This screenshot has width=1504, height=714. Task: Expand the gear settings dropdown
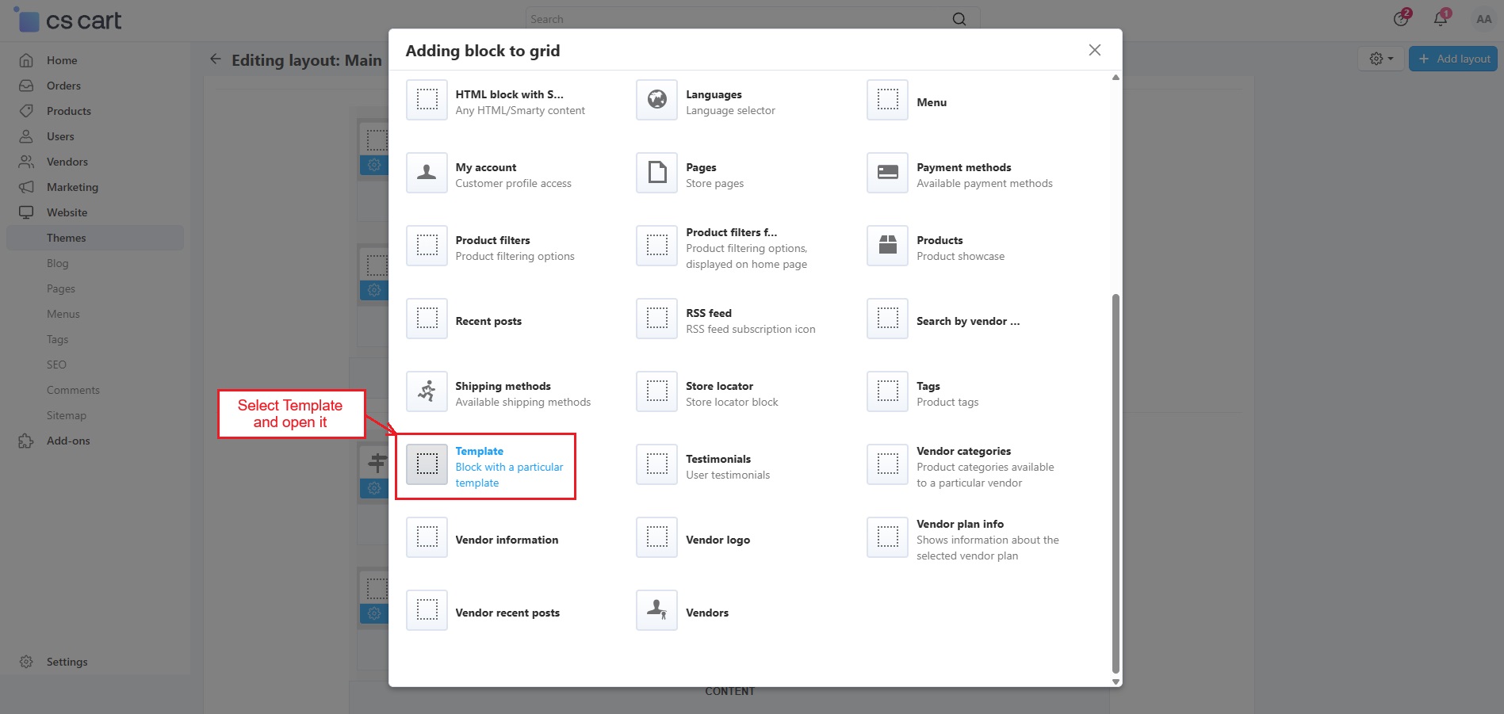(1381, 59)
